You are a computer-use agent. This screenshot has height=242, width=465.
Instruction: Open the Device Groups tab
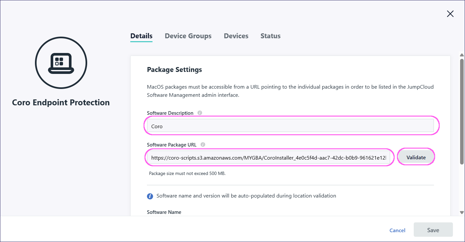pyautogui.click(x=188, y=36)
